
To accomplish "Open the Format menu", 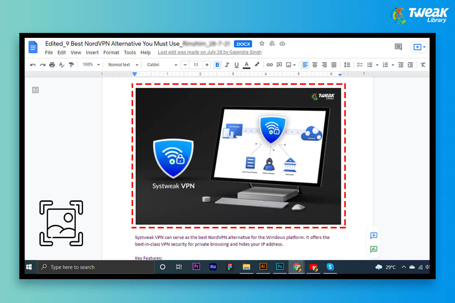I will point(111,53).
